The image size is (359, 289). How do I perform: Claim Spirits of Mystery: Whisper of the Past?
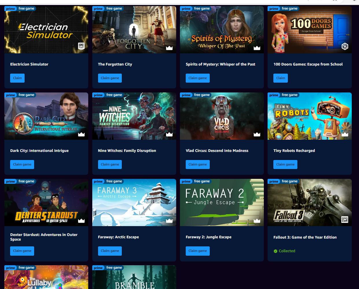pos(198,78)
